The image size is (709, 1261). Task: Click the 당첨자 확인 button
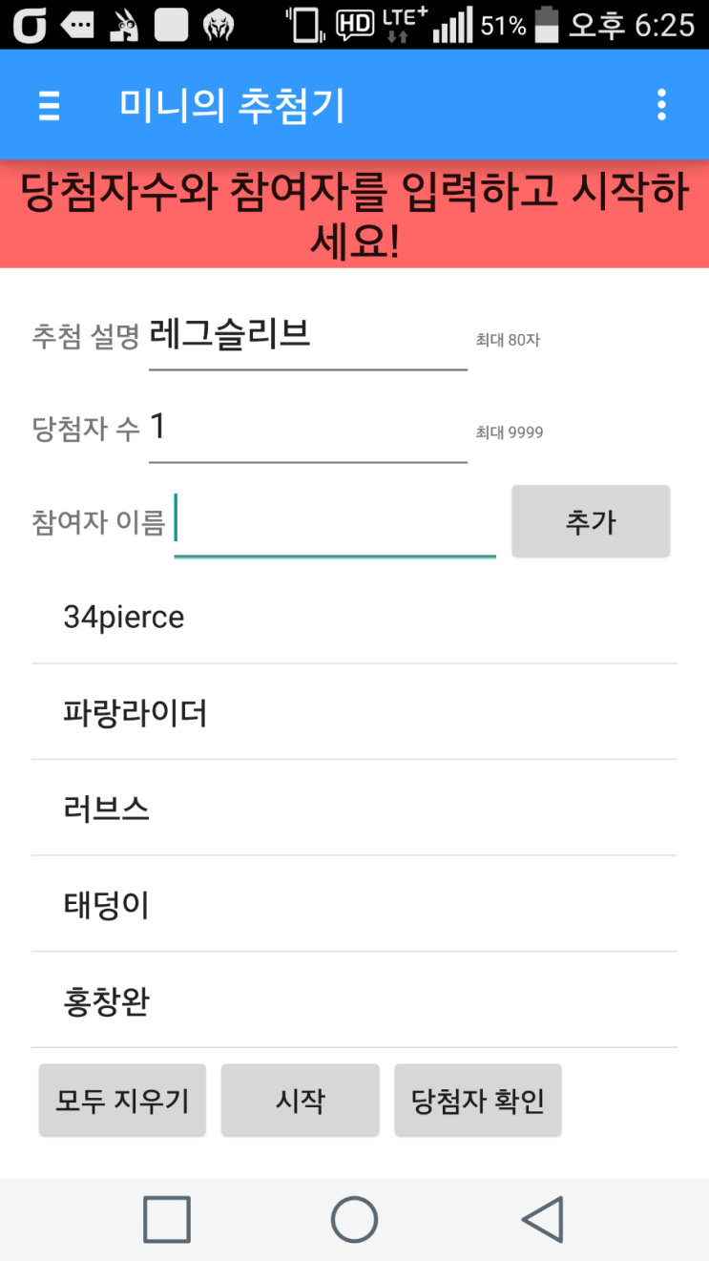pos(478,1101)
